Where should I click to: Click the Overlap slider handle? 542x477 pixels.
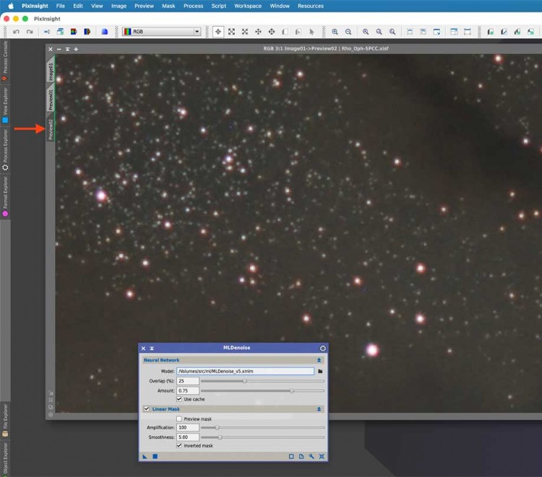pos(245,382)
